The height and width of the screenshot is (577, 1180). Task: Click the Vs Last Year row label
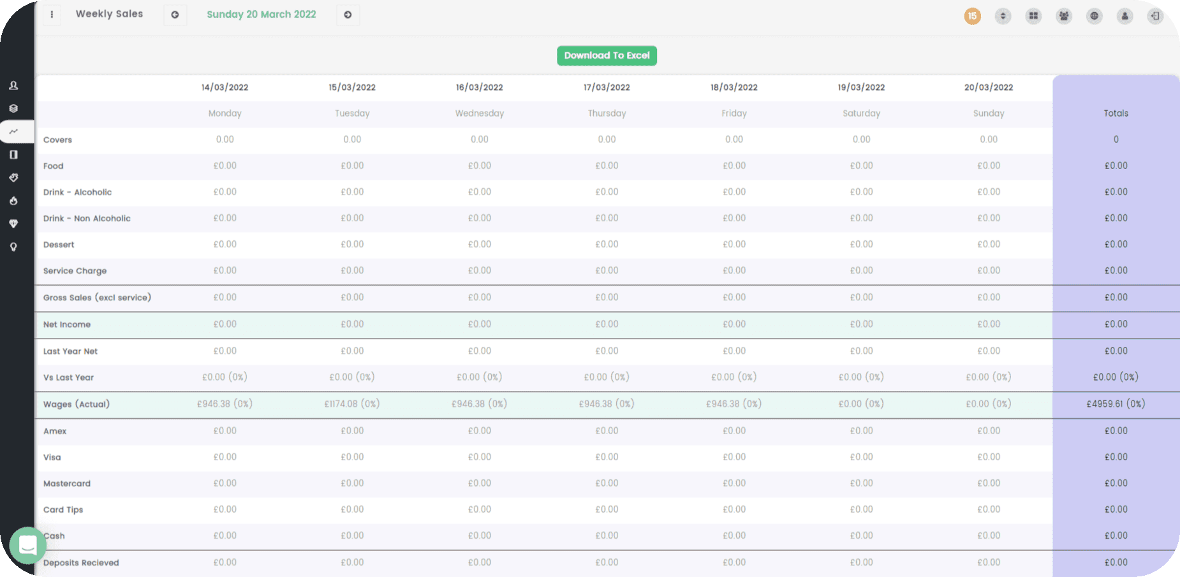coord(68,377)
